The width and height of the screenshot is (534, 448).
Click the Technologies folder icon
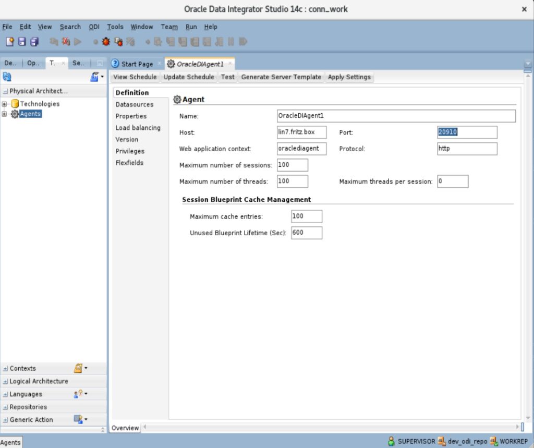[x=15, y=104]
